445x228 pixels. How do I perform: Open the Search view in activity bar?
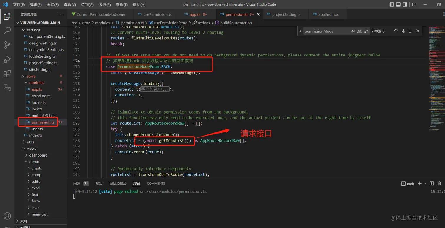point(7,30)
